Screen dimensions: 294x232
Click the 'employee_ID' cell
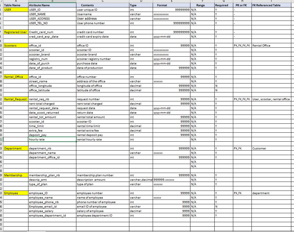[52, 193]
